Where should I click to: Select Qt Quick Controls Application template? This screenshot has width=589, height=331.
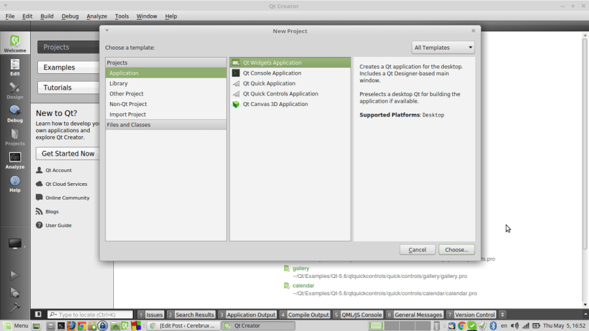(290, 94)
